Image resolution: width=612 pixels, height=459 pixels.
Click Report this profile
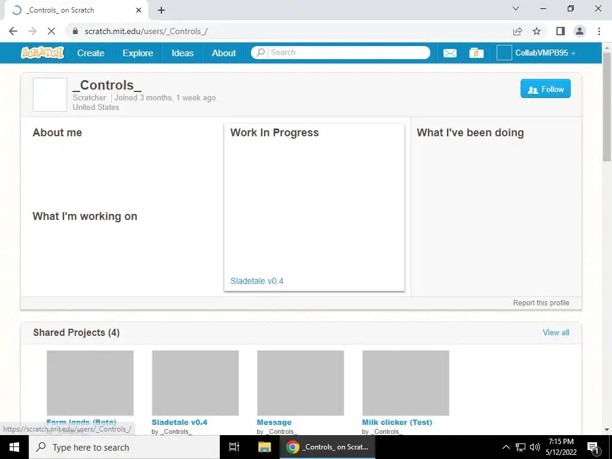(x=541, y=303)
